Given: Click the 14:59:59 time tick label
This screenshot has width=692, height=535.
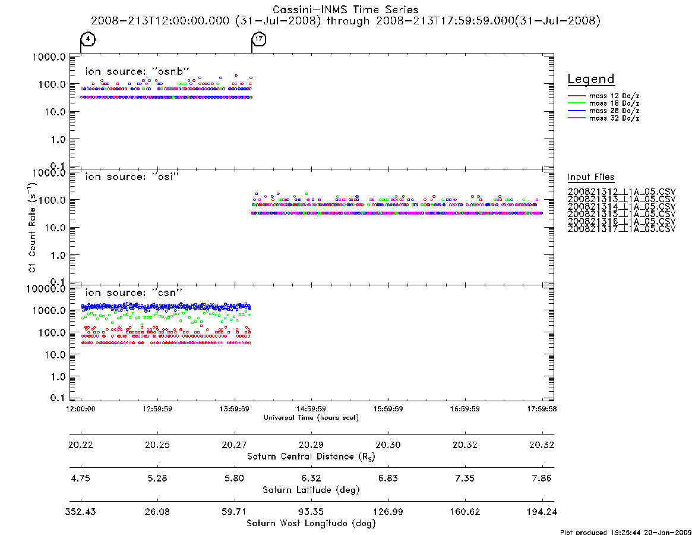Looking at the screenshot, I should coord(311,409).
